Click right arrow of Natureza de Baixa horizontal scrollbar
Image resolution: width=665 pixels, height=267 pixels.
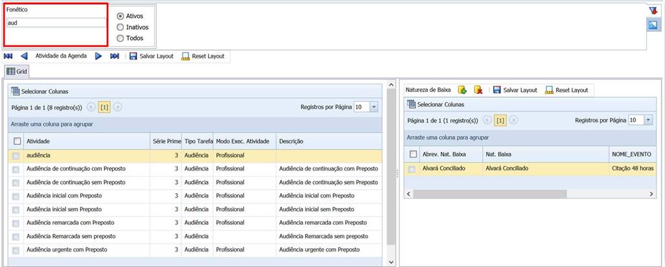[x=652, y=194]
